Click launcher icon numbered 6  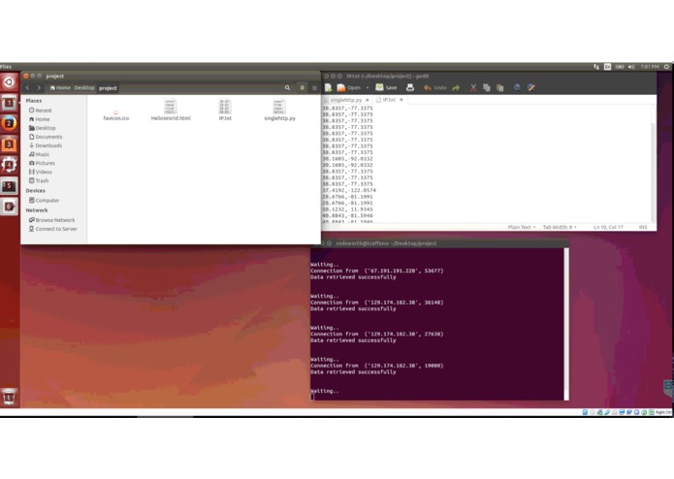click(9, 207)
